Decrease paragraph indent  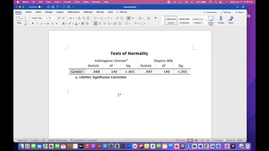click(117, 18)
